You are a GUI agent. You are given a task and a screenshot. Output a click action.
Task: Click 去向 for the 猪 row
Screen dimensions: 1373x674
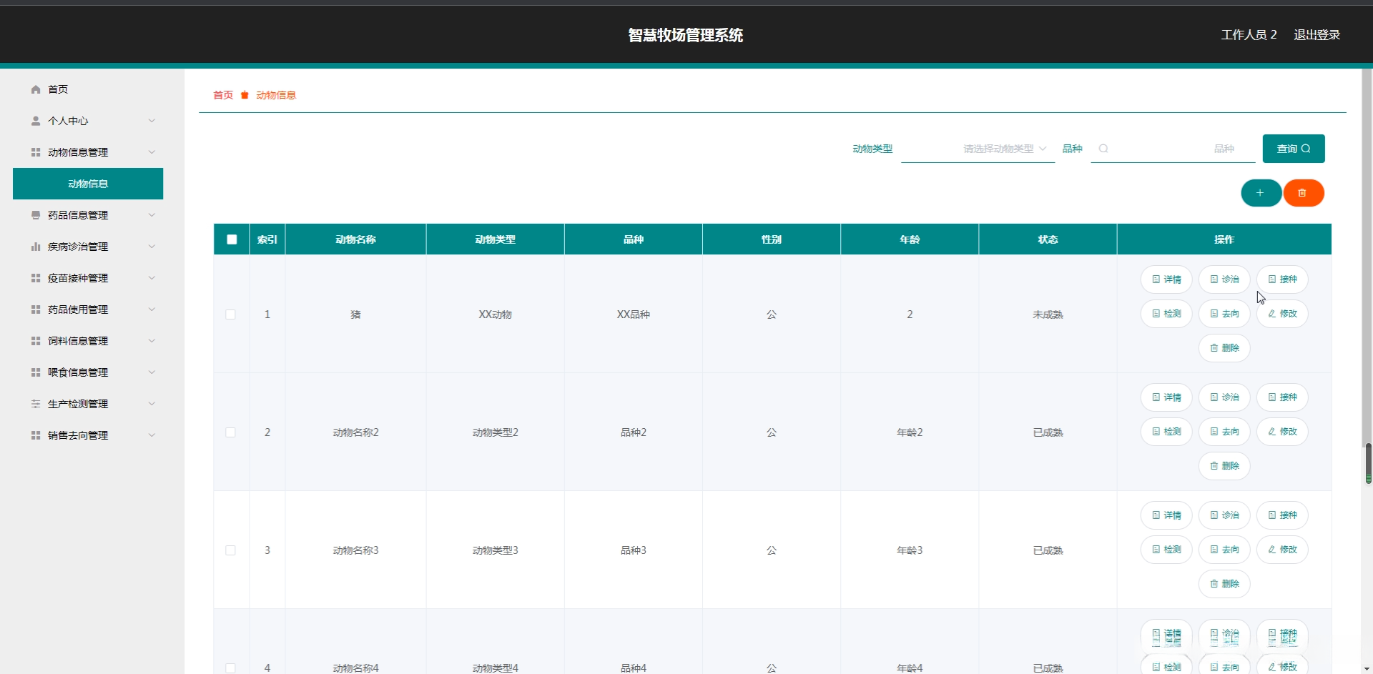1224,314
